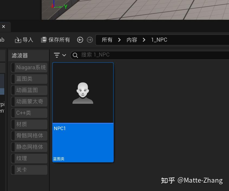229x191 pixels.
Task: Navigate to 内容 in the path bar
Action: (x=132, y=39)
